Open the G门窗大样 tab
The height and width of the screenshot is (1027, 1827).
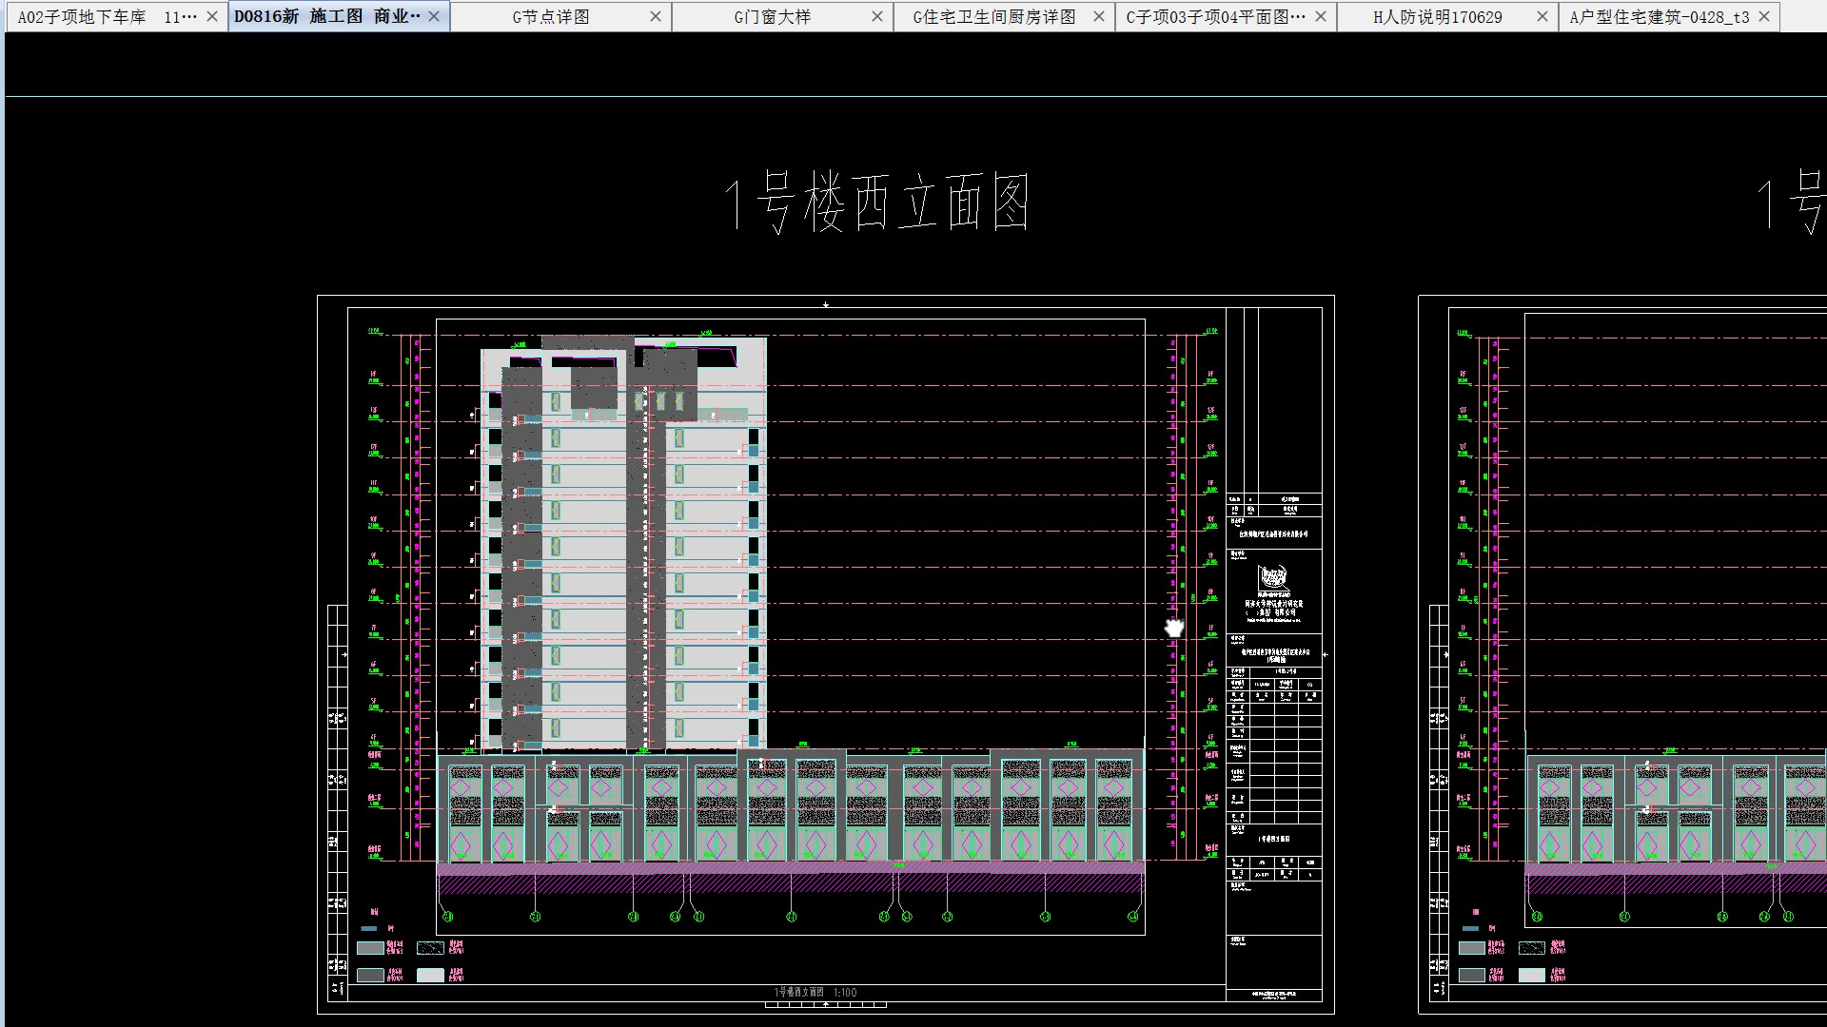[x=772, y=17]
